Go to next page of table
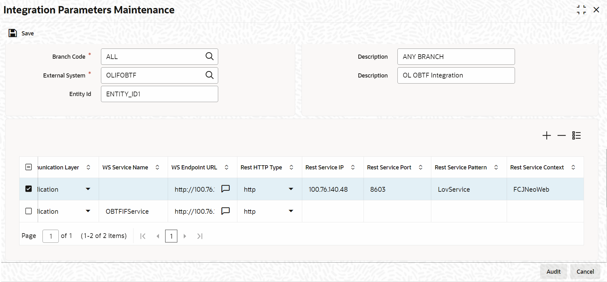Viewport: 607px width, 282px height. (x=185, y=236)
